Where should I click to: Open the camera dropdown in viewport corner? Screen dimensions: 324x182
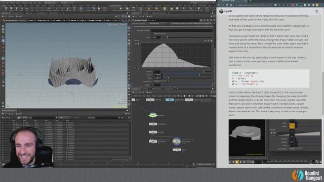pos(123,24)
